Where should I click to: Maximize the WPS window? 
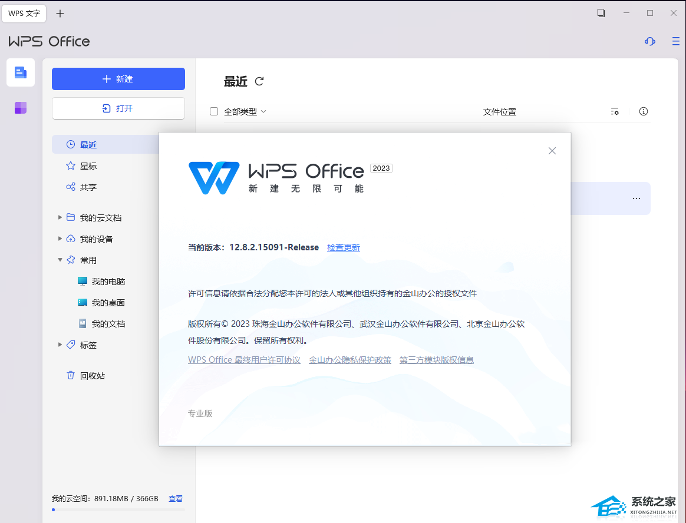tap(649, 13)
